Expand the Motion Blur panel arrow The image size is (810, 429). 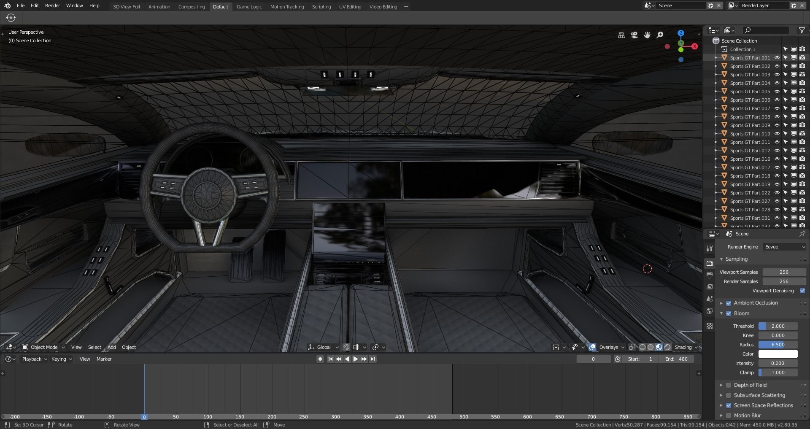point(721,416)
